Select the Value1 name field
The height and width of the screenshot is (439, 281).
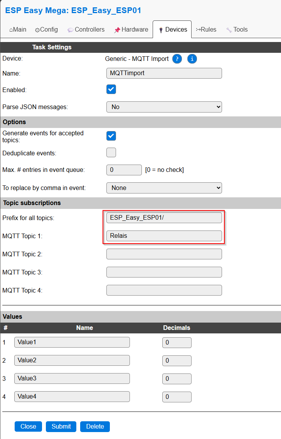72,342
